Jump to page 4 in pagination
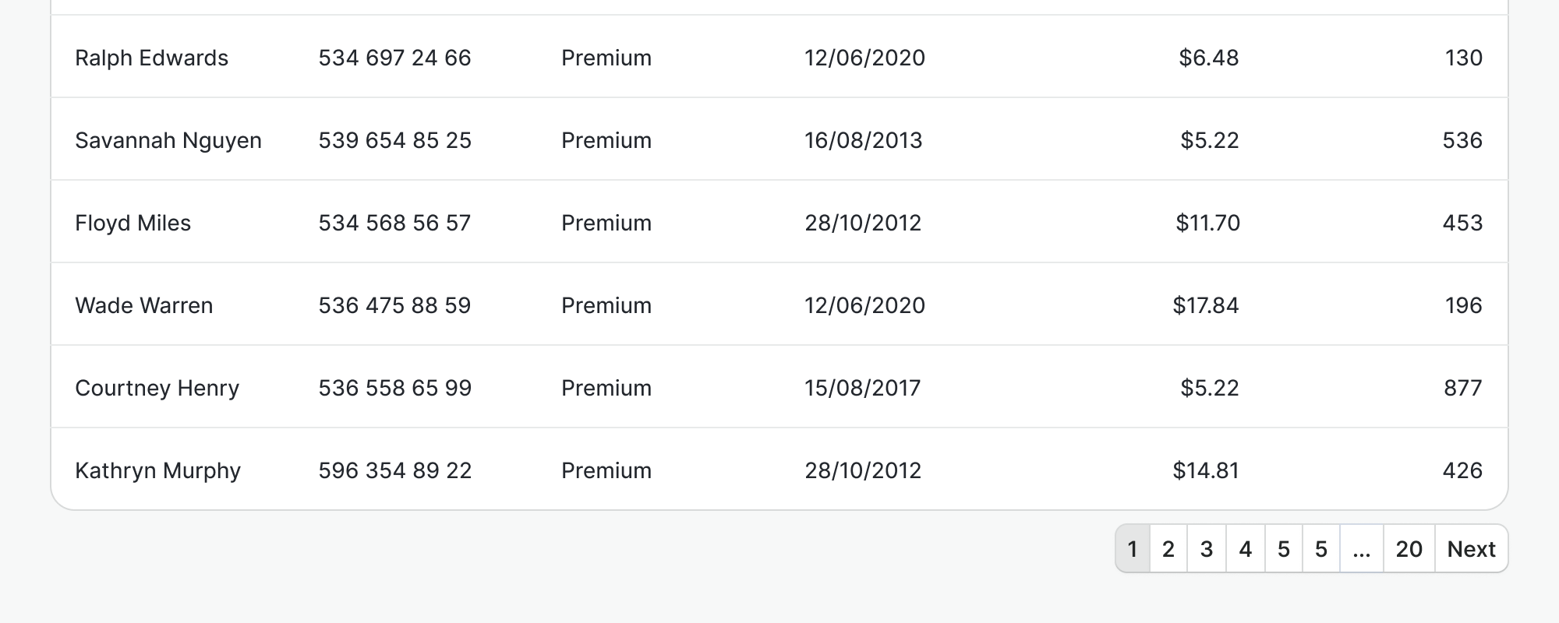 1246,549
